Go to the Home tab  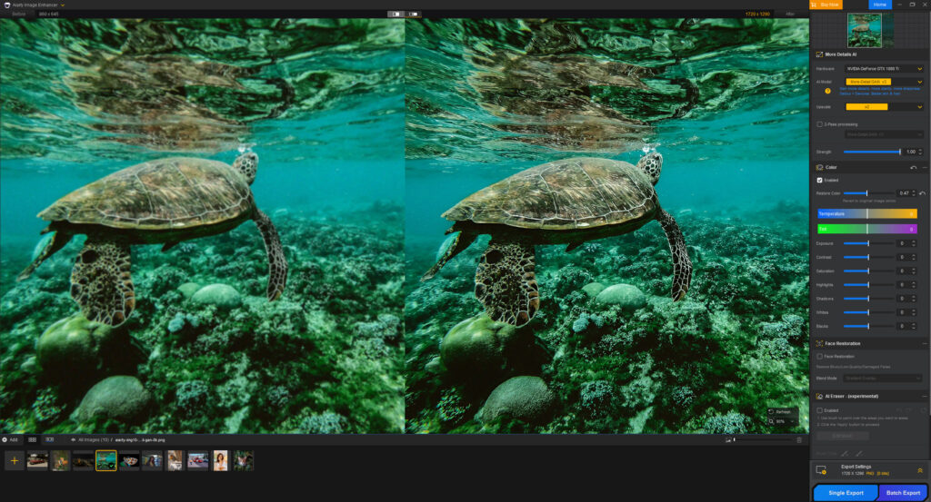[x=880, y=5]
